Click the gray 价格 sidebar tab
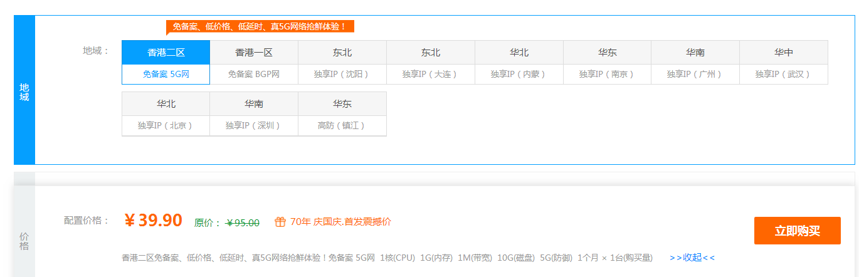 [x=24, y=241]
